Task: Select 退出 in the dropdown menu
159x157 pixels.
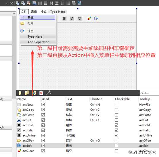Action: click(38, 31)
